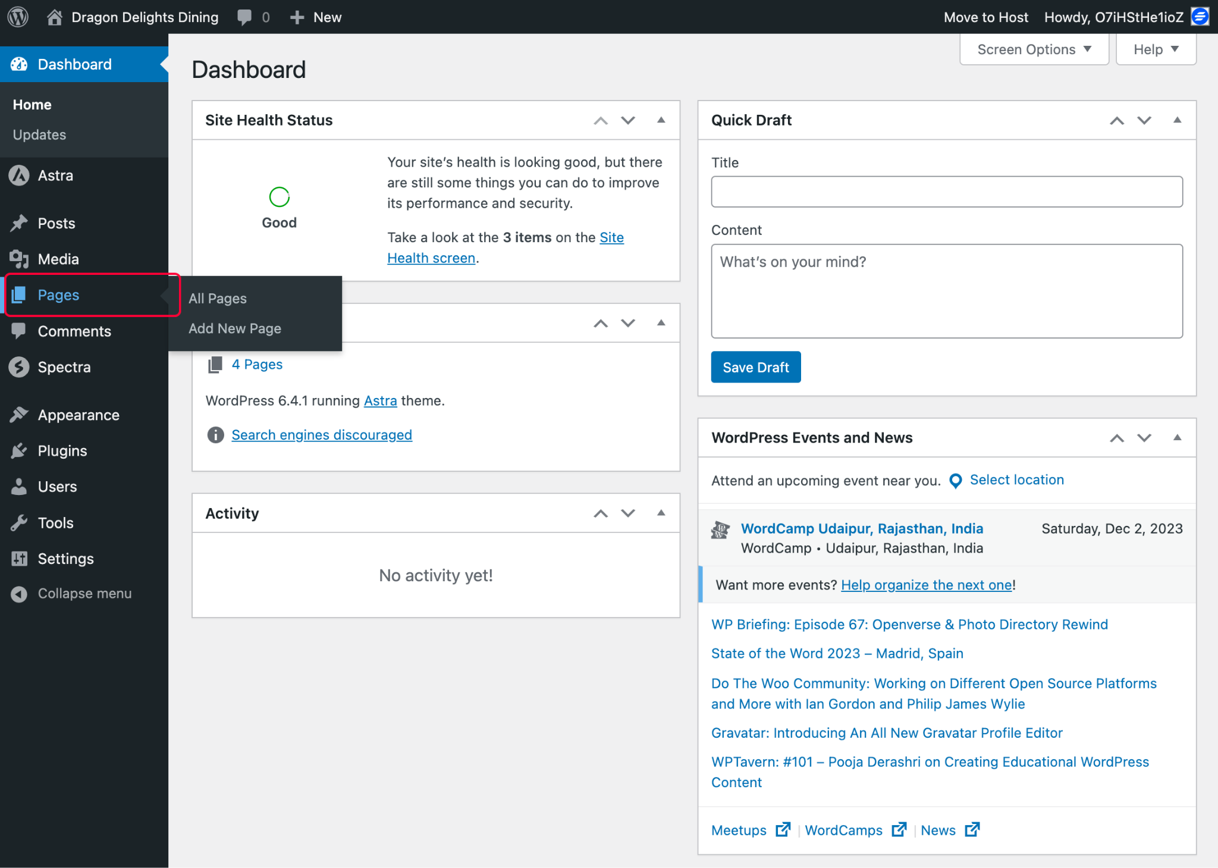Click the Save Draft button
This screenshot has height=868, width=1218.
click(755, 367)
